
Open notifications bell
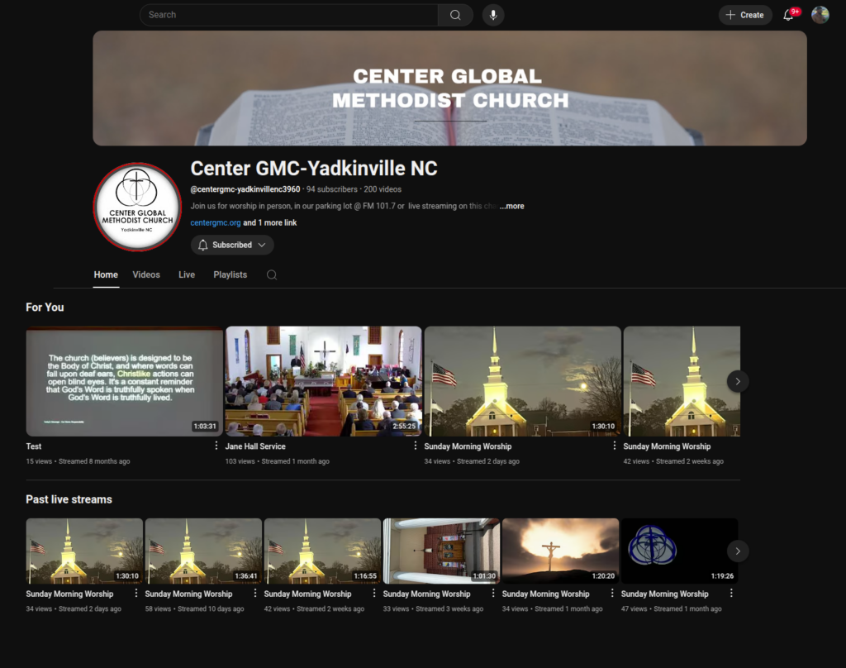788,15
